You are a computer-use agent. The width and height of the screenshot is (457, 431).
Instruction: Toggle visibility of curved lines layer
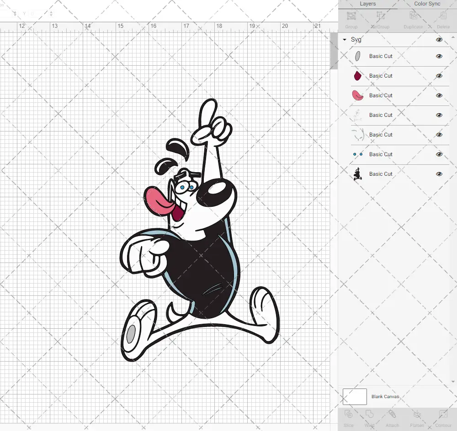pyautogui.click(x=439, y=135)
